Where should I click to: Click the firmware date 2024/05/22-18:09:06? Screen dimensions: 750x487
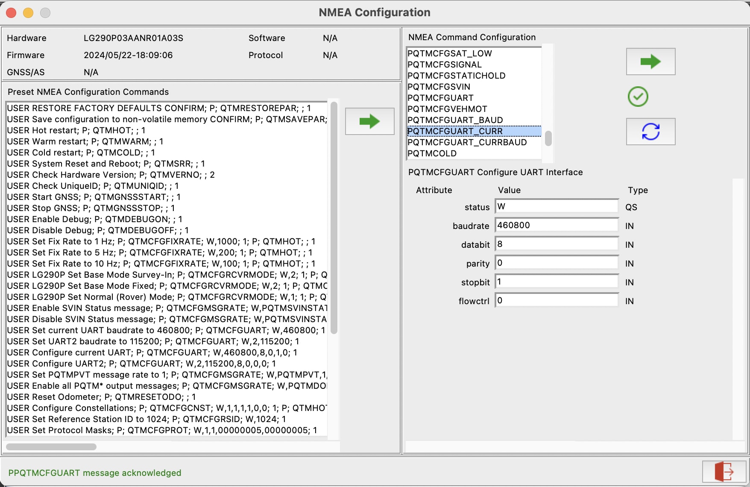tap(128, 55)
